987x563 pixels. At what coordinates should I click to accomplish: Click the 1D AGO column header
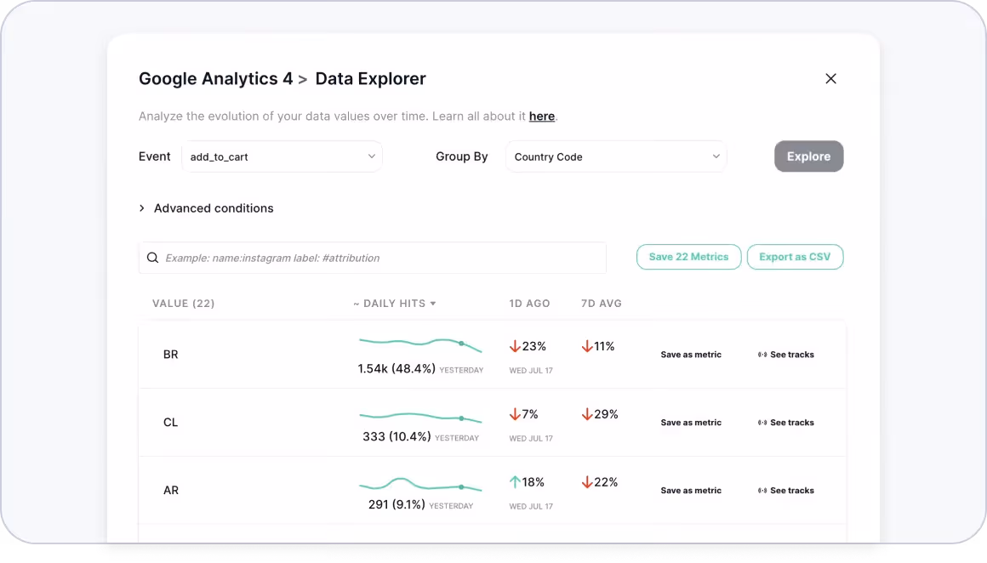coord(529,304)
